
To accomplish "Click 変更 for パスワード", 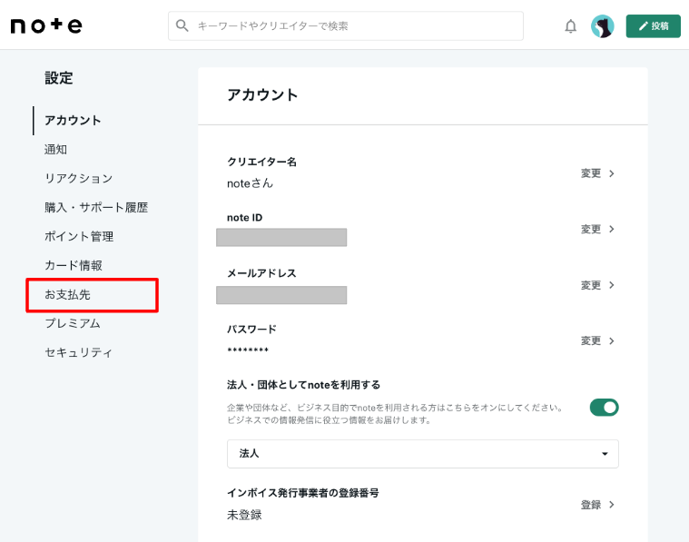I will (x=591, y=340).
